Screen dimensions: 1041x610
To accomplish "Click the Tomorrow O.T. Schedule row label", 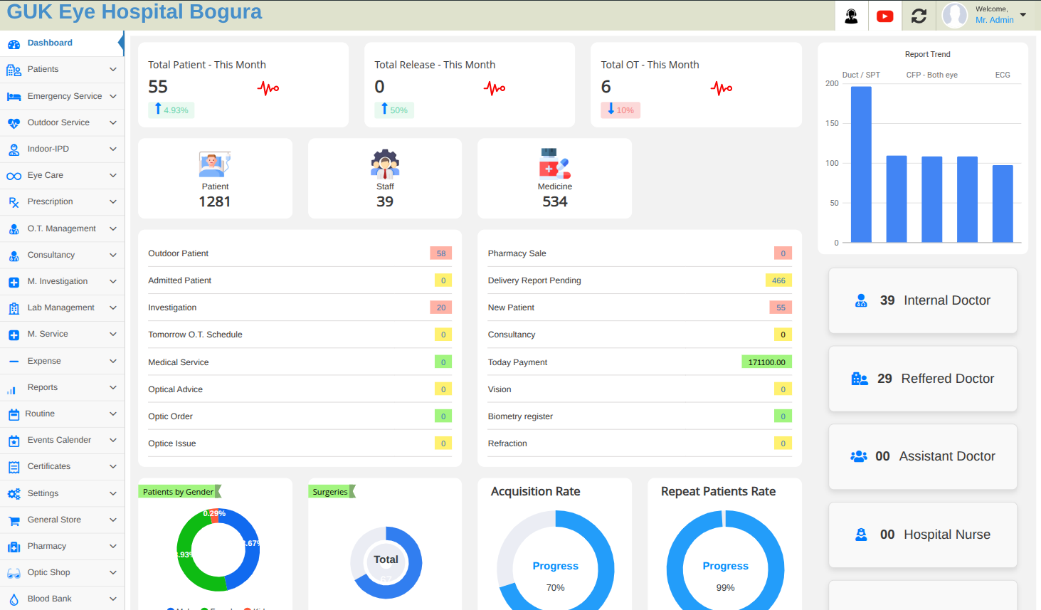I will pos(195,335).
